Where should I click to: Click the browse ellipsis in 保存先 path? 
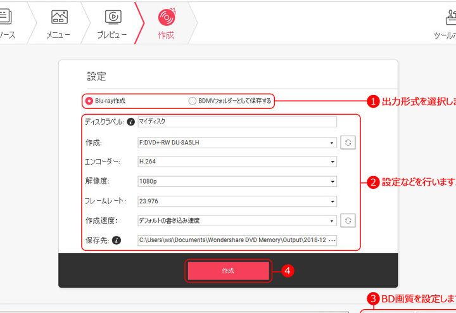click(333, 241)
